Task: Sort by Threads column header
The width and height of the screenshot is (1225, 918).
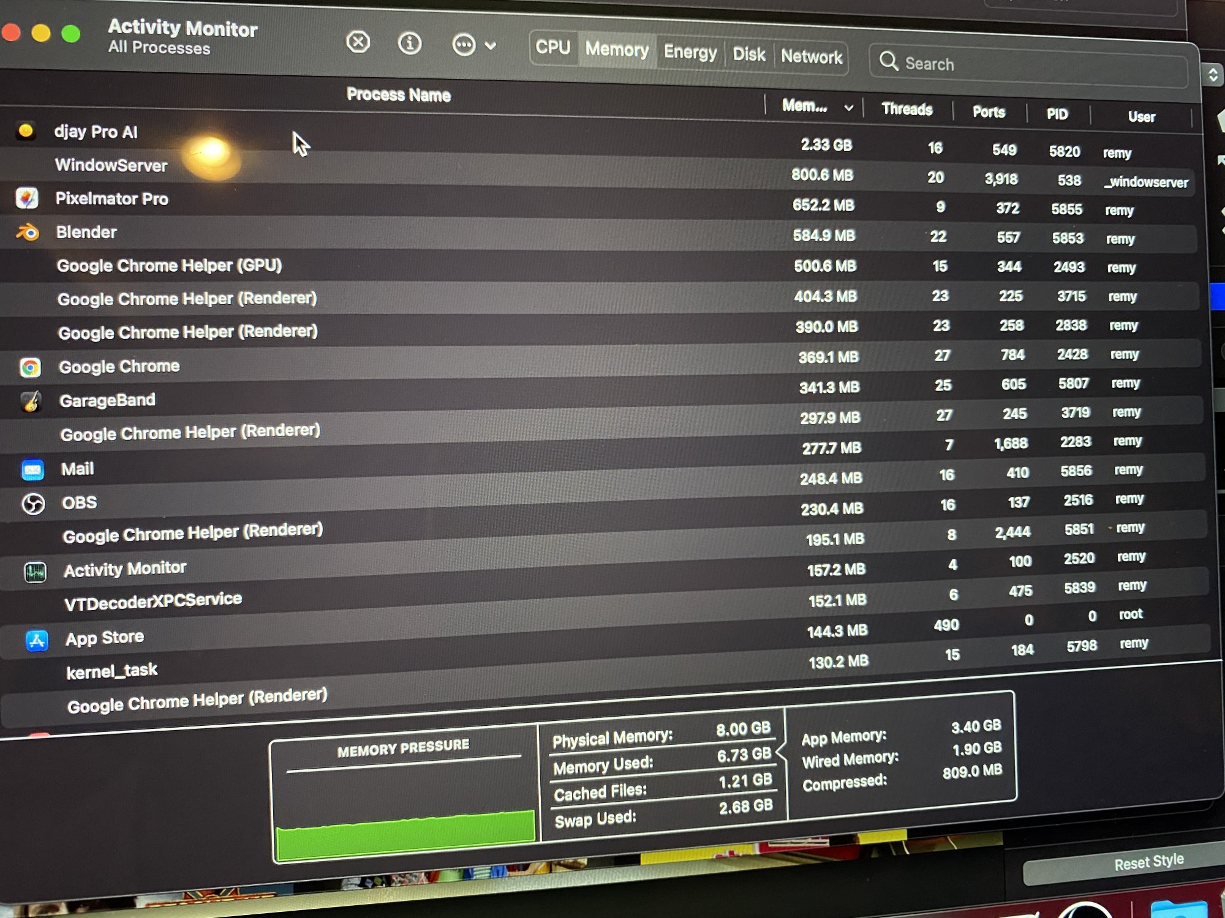Action: pos(907,110)
